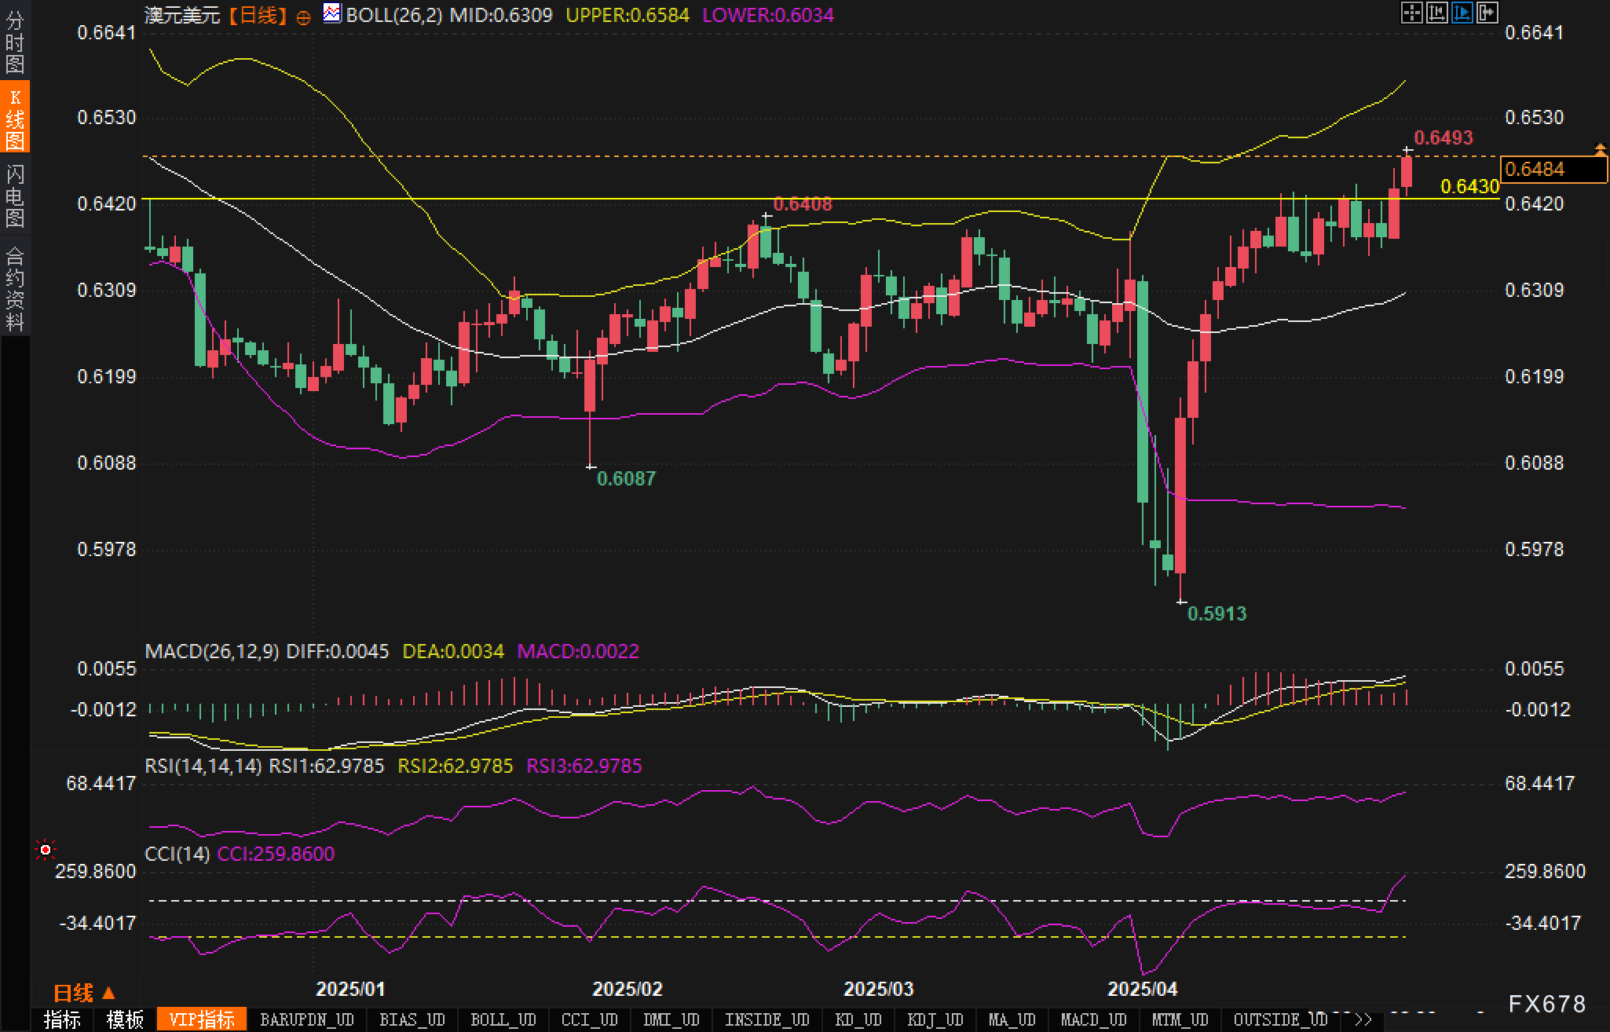Select the K线图 sidebar mode
Viewport: 1610px width, 1032px height.
tap(15, 118)
